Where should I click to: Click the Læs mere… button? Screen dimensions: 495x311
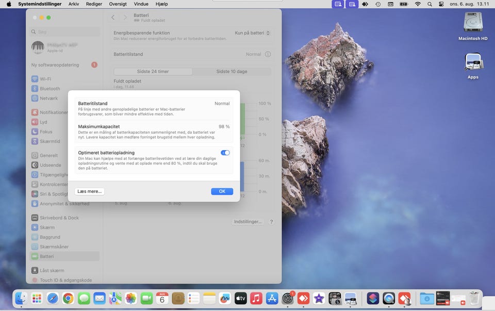tap(90, 191)
